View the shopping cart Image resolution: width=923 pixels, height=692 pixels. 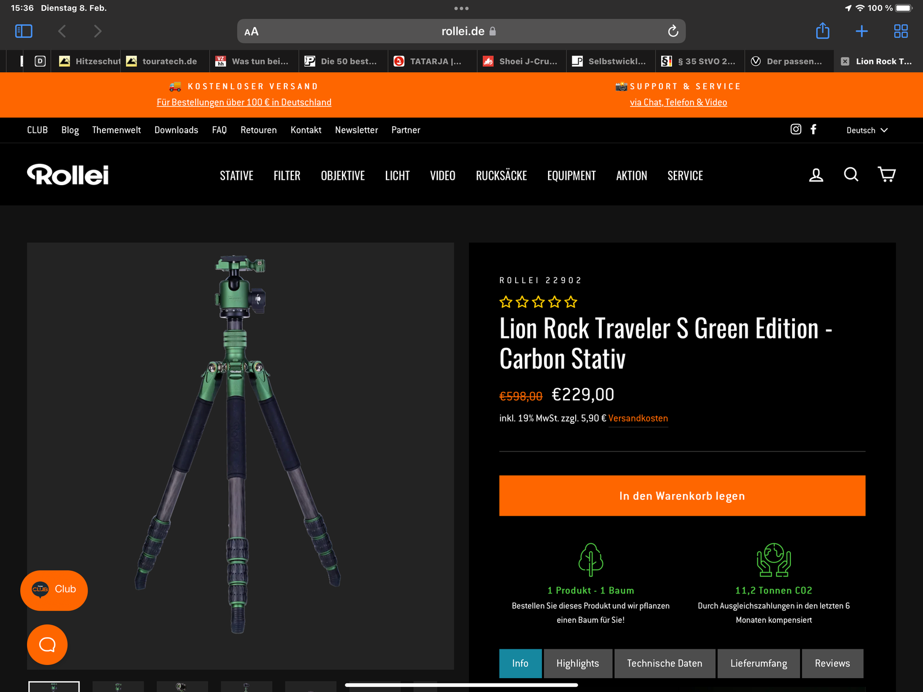point(886,174)
